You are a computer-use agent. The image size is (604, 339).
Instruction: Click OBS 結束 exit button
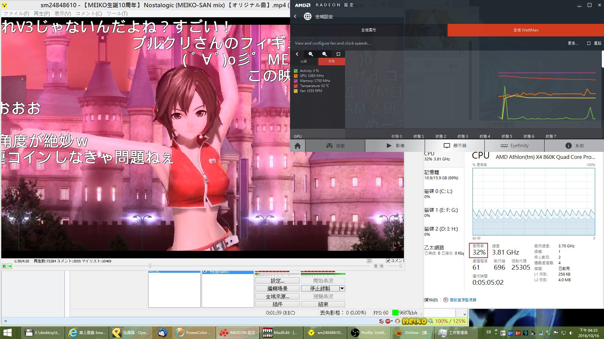[323, 304]
